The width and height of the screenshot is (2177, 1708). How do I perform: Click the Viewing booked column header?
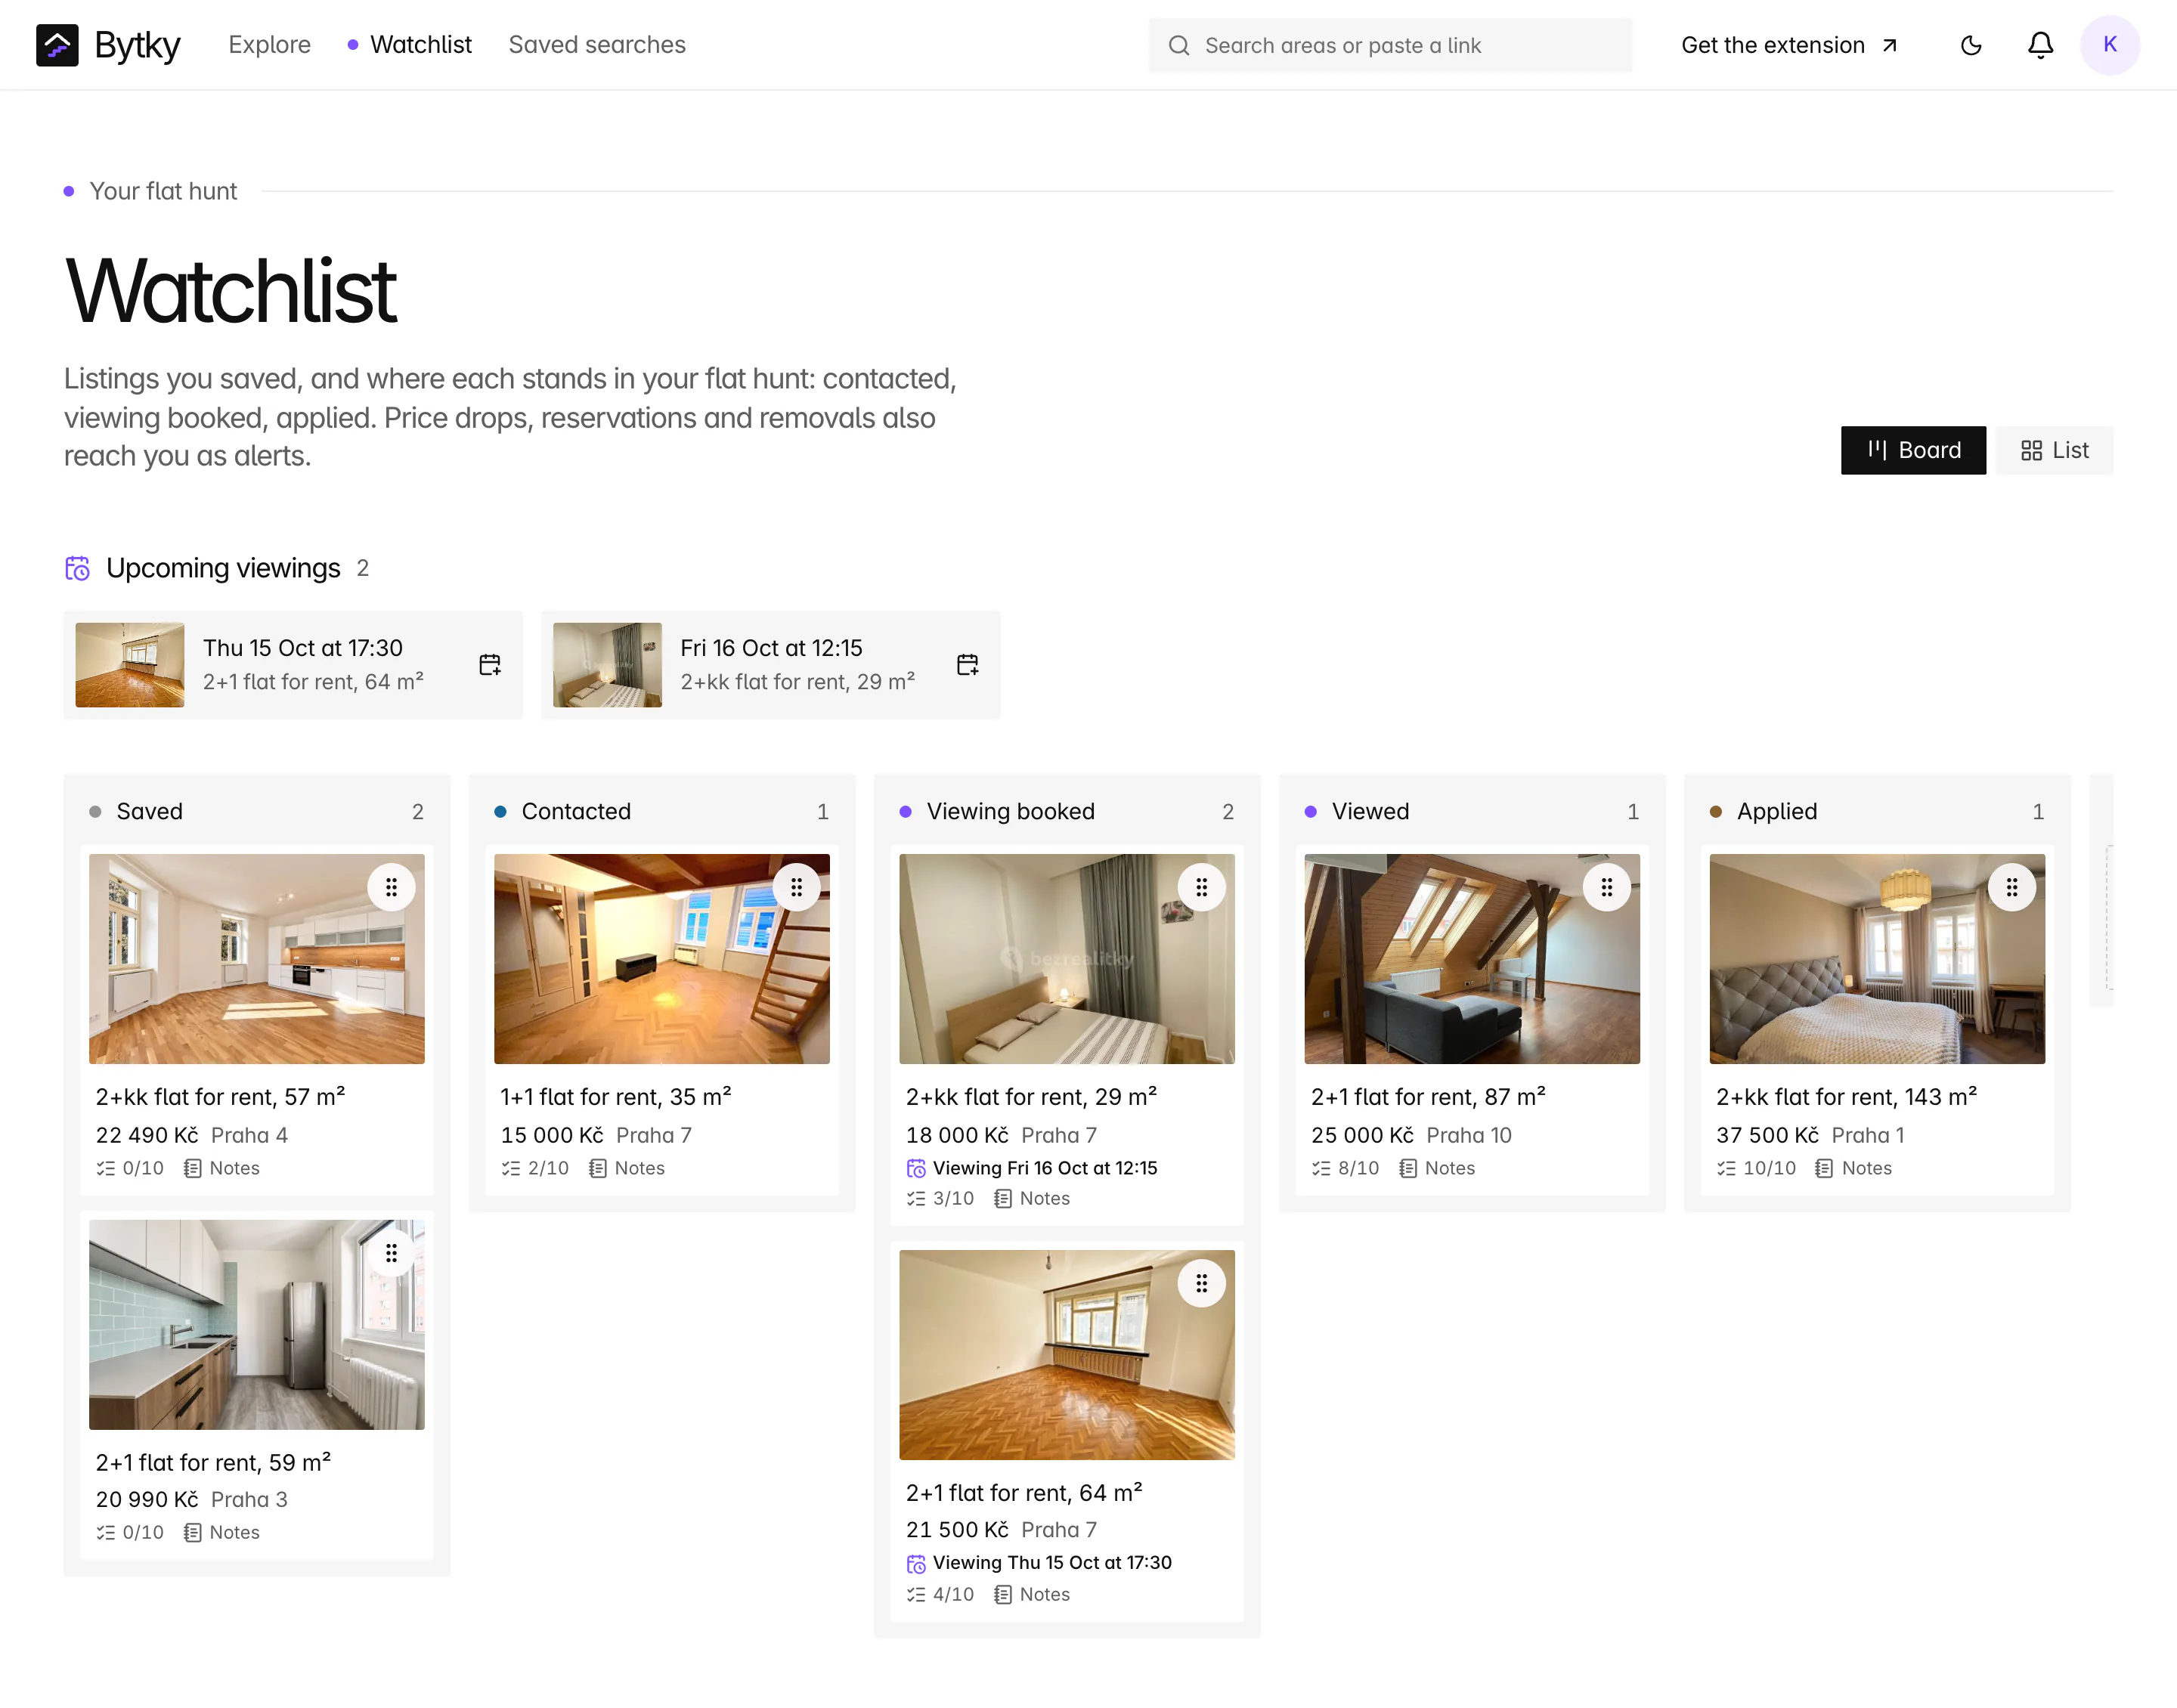click(x=1067, y=812)
